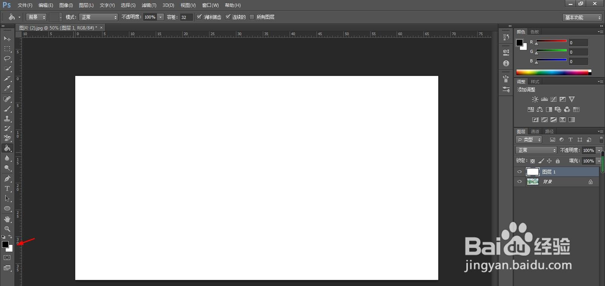The height and width of the screenshot is (286, 605).
Task: Toggle lock transparent pixels
Action: [x=532, y=161]
